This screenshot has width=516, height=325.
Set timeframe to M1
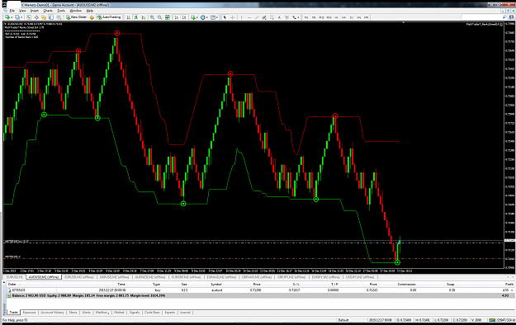(306, 17)
